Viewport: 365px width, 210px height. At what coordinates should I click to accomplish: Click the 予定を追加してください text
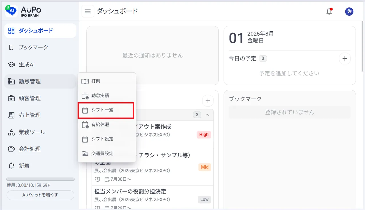click(289, 74)
